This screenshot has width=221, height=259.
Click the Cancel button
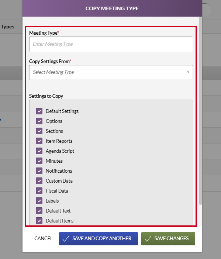click(44, 238)
